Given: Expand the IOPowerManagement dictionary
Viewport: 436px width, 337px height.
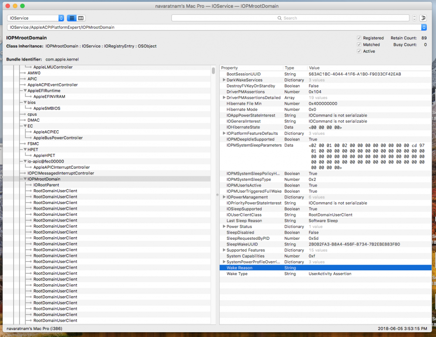Looking at the screenshot, I should point(224,197).
